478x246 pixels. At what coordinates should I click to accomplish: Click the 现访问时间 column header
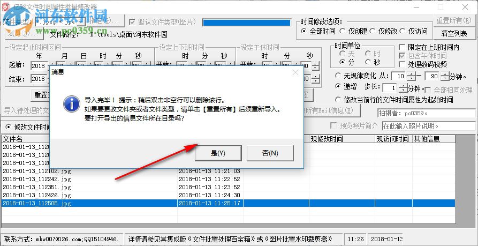[393, 139]
